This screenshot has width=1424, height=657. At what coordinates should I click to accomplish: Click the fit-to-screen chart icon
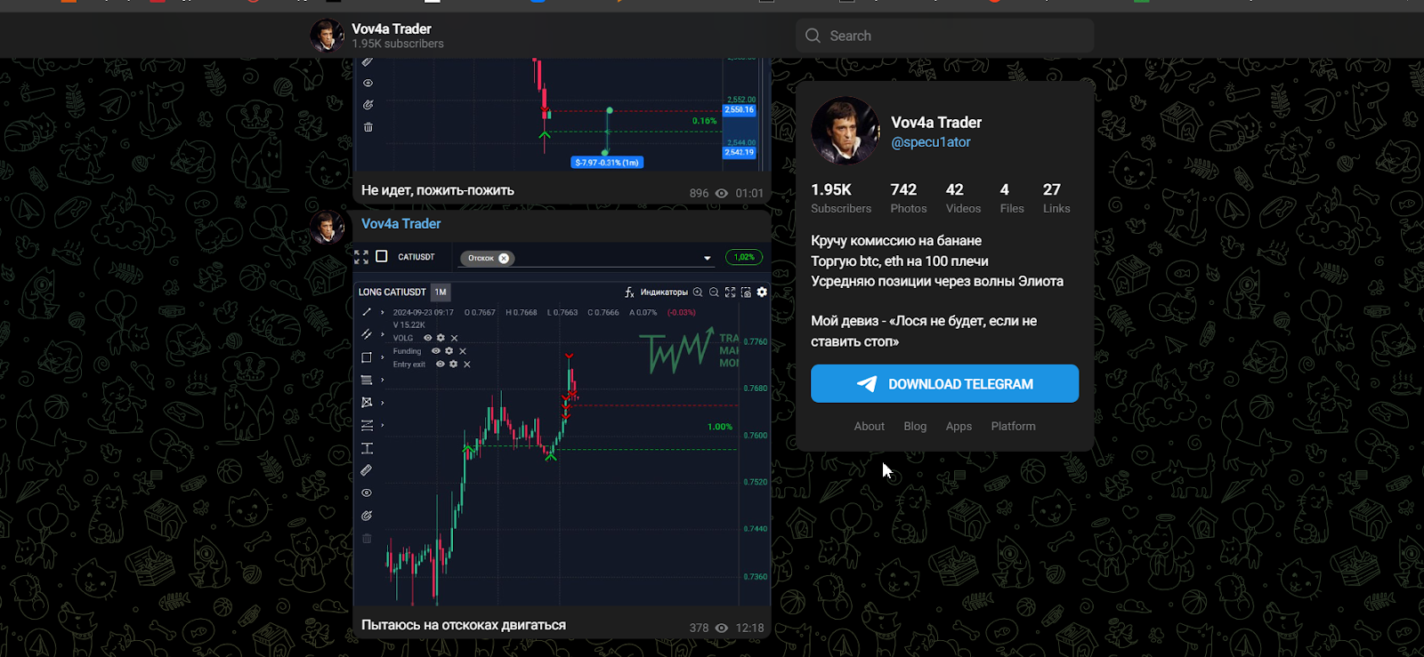click(731, 292)
